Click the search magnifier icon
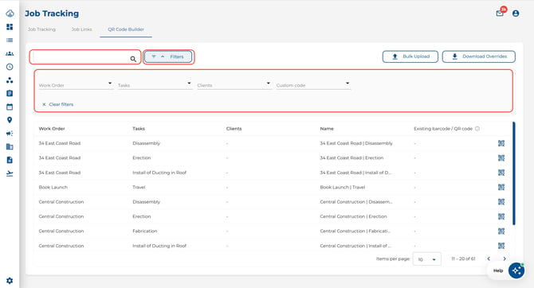Image resolution: width=534 pixels, height=288 pixels. coord(133,59)
